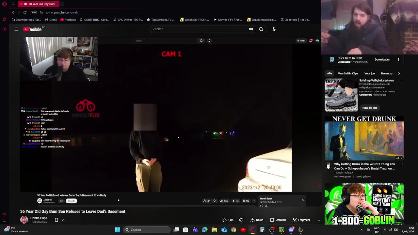Image resolution: width=418 pixels, height=235 pixels.
Task: Open the COREPUNK bookmark
Action: tap(94, 20)
